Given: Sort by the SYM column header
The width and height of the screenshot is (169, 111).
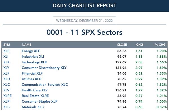Looking at the screenshot, I should pos(6,45).
